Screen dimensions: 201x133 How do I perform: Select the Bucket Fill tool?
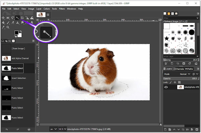(x=3, y=23)
